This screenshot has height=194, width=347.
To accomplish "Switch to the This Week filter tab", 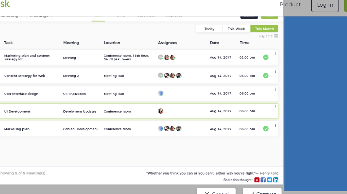I will pyautogui.click(x=236, y=29).
